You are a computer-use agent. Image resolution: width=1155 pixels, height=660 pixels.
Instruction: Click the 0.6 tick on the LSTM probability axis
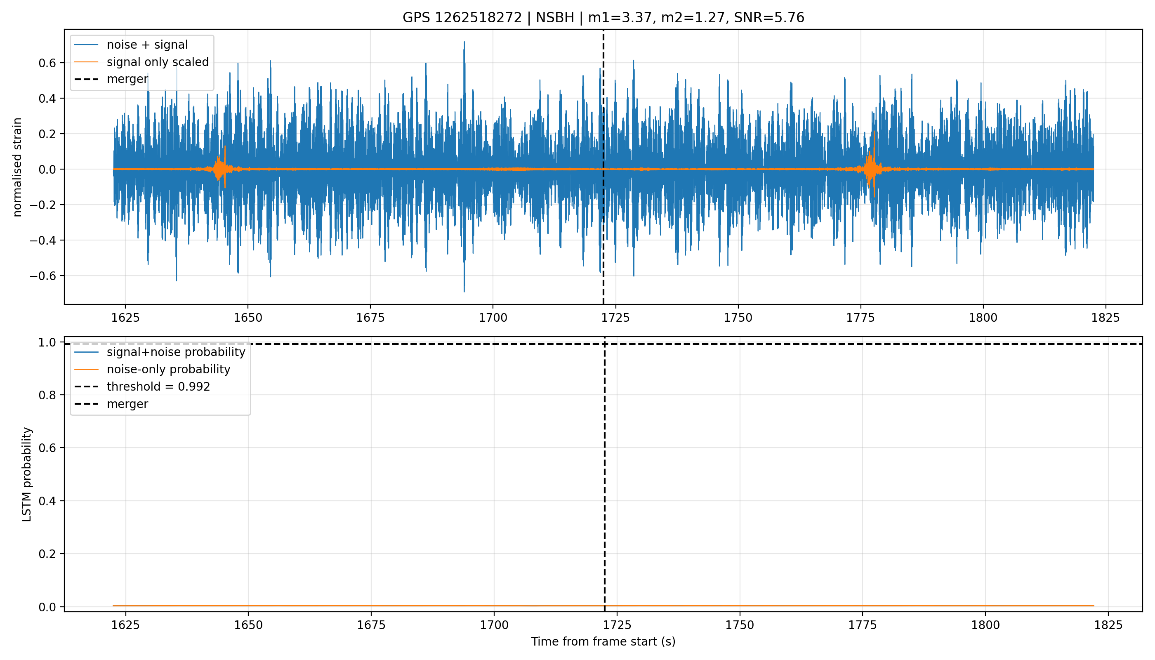[x=48, y=448]
